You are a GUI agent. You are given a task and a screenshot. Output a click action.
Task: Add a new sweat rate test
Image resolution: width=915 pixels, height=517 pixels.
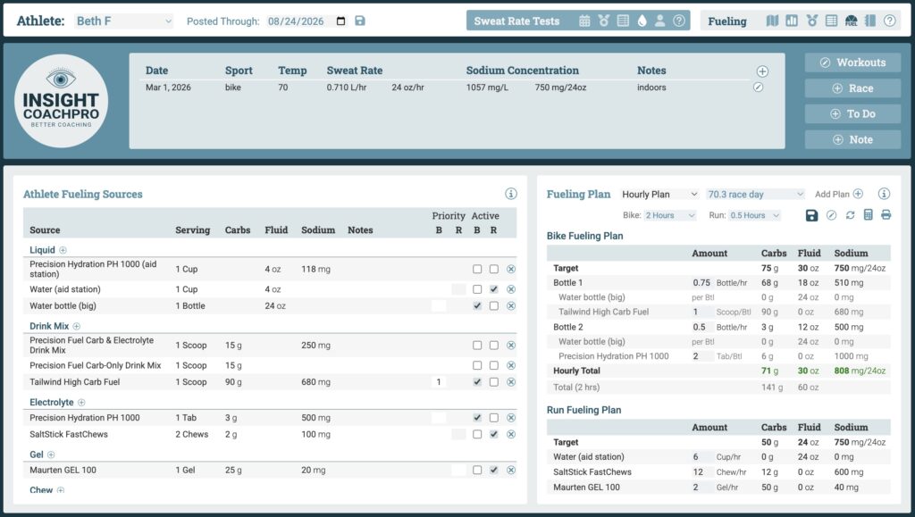(762, 71)
